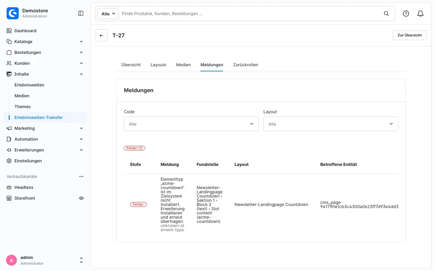
Task: Click the admin avatar circle
Action: point(11,260)
